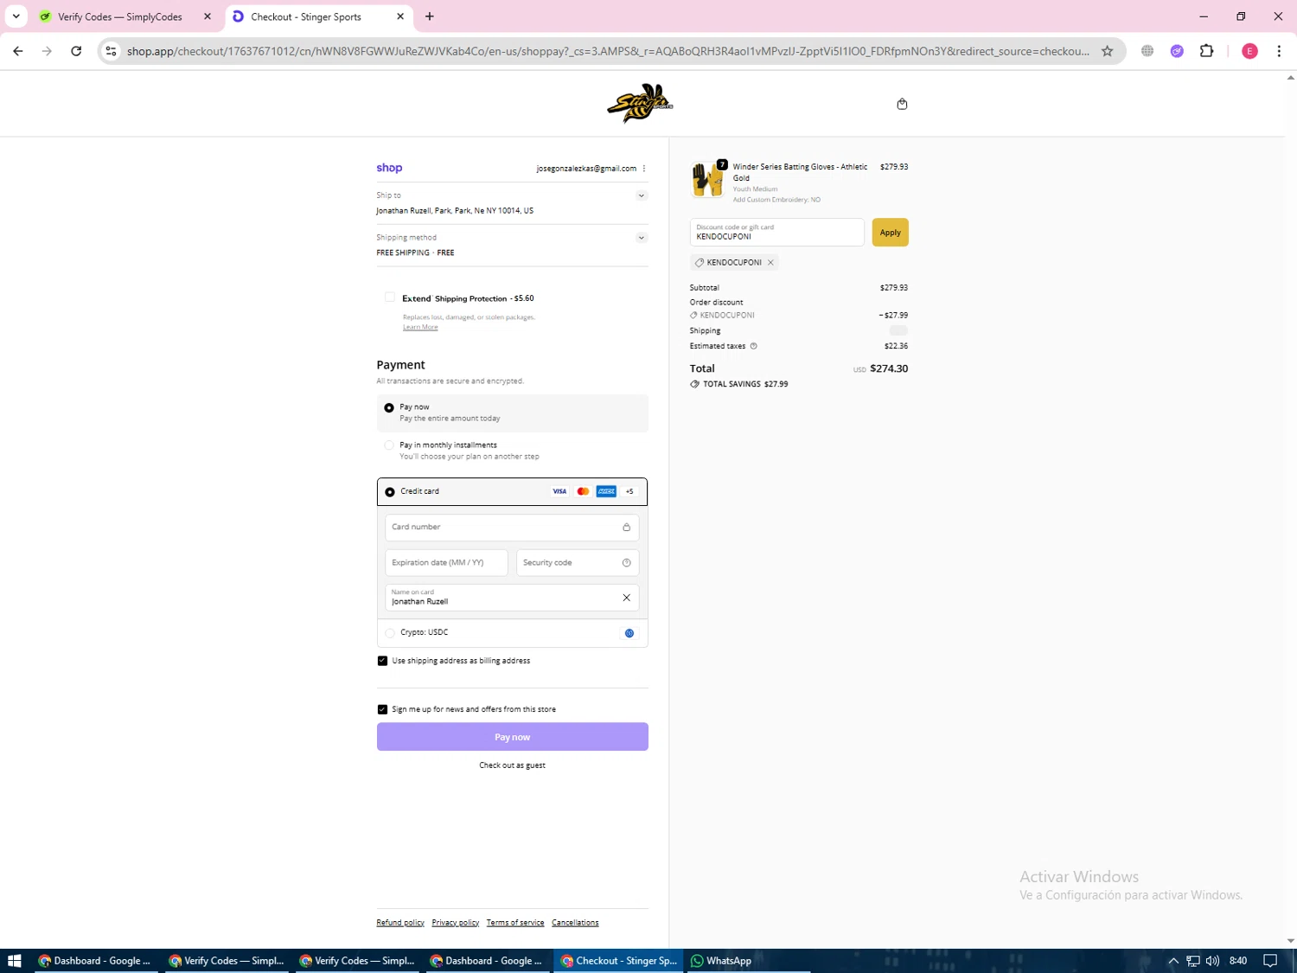This screenshot has width=1297, height=973.
Task: Enable Extend Shipping Protection checkbox
Action: point(390,298)
